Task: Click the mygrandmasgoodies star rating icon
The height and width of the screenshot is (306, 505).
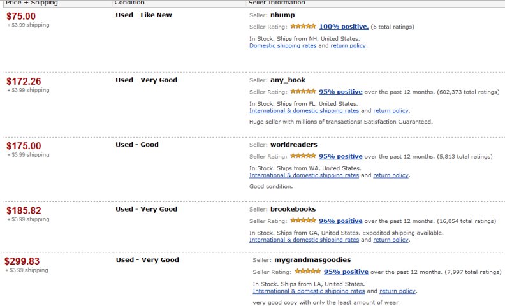Action: click(x=307, y=272)
